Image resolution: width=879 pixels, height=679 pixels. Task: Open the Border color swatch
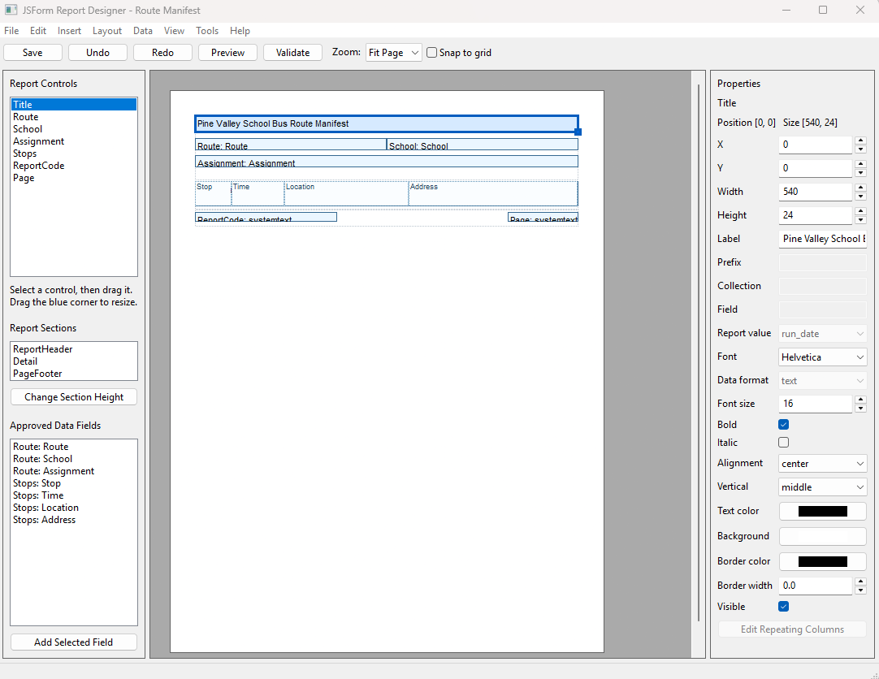coord(822,562)
